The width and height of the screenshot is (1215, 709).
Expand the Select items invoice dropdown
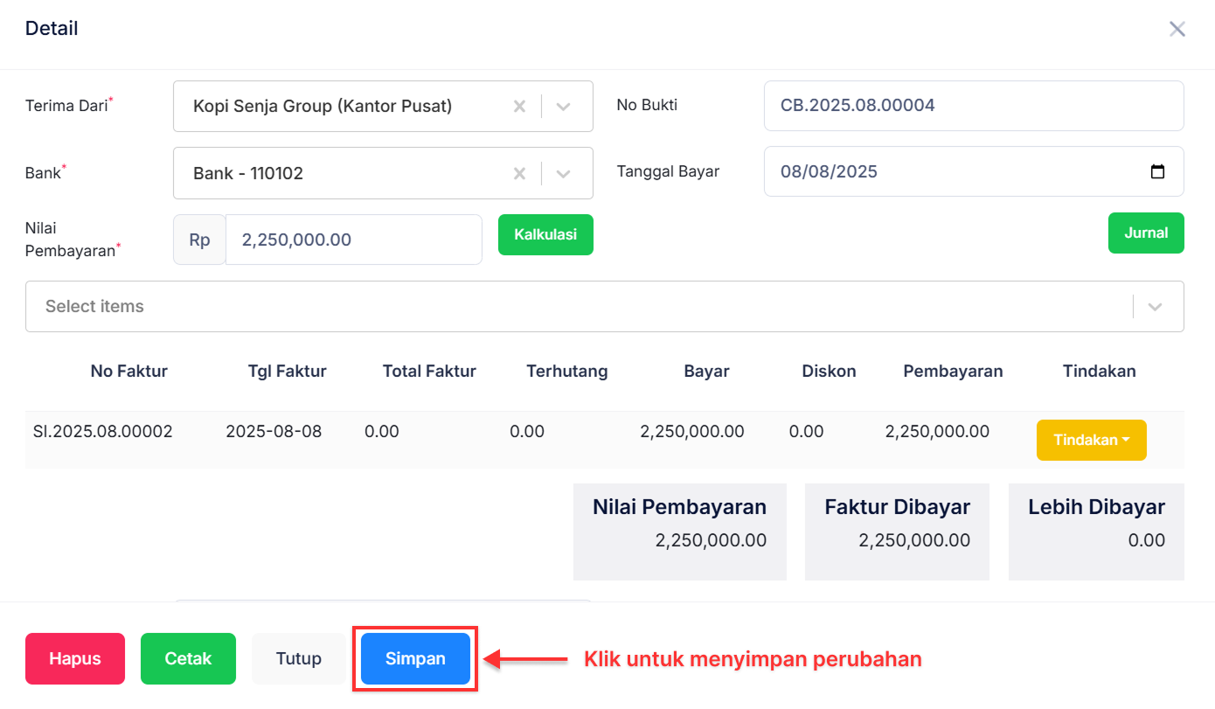(1156, 306)
